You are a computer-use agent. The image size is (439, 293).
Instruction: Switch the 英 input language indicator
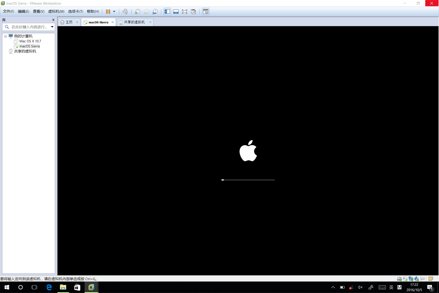pos(391,287)
